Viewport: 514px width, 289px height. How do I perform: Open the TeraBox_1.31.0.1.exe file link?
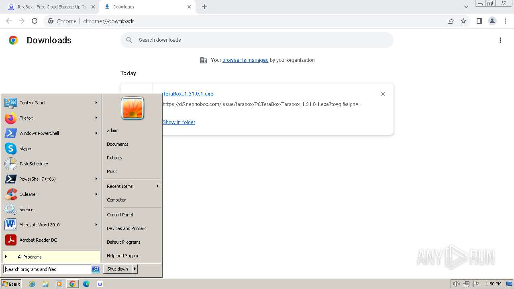pos(188,94)
